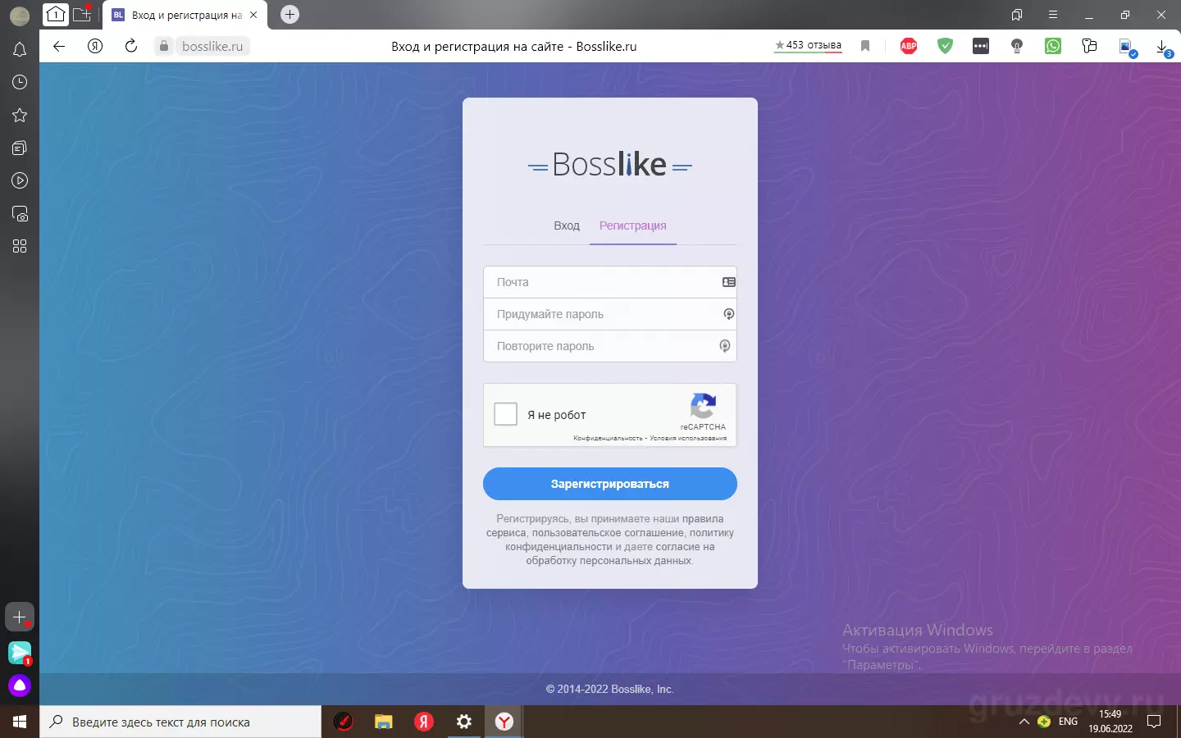The height and width of the screenshot is (738, 1181).
Task: Open the extension icon right of WhatsApp
Action: tap(1089, 46)
